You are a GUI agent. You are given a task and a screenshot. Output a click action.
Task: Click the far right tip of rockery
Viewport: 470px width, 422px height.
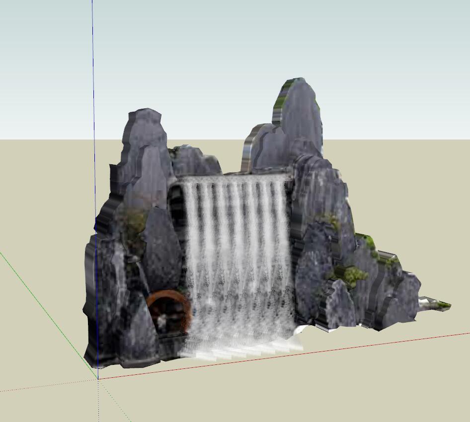[444, 305]
